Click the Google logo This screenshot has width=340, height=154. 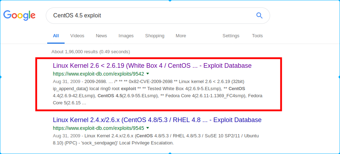[x=19, y=15]
